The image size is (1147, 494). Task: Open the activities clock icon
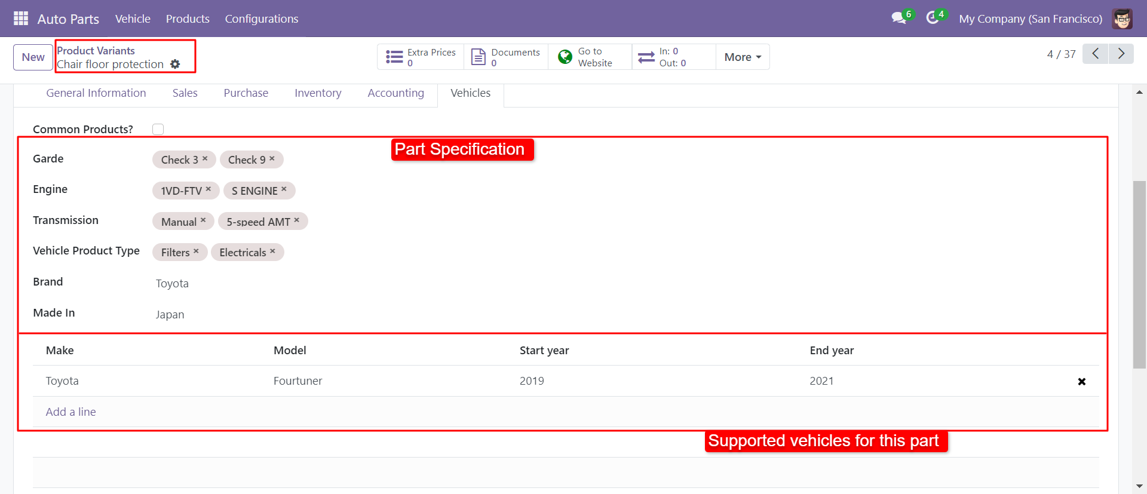[932, 19]
